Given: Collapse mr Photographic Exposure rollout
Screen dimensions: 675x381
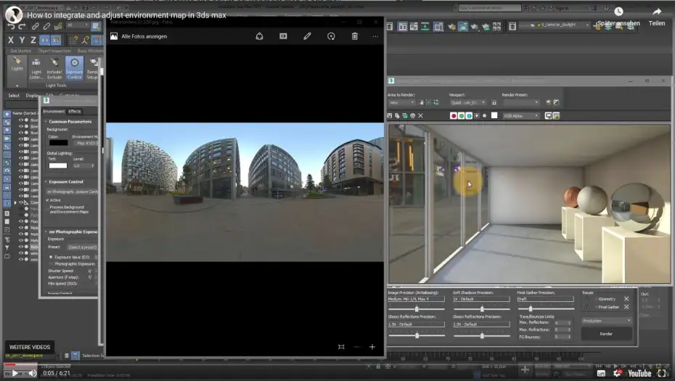Looking at the screenshot, I should [x=71, y=232].
